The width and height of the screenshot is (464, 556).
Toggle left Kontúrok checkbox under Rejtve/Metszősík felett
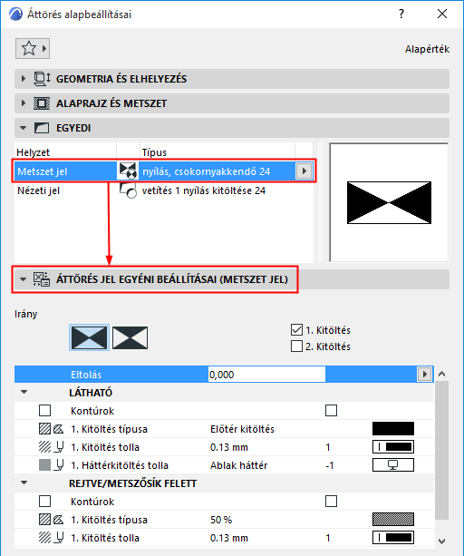pyautogui.click(x=45, y=502)
